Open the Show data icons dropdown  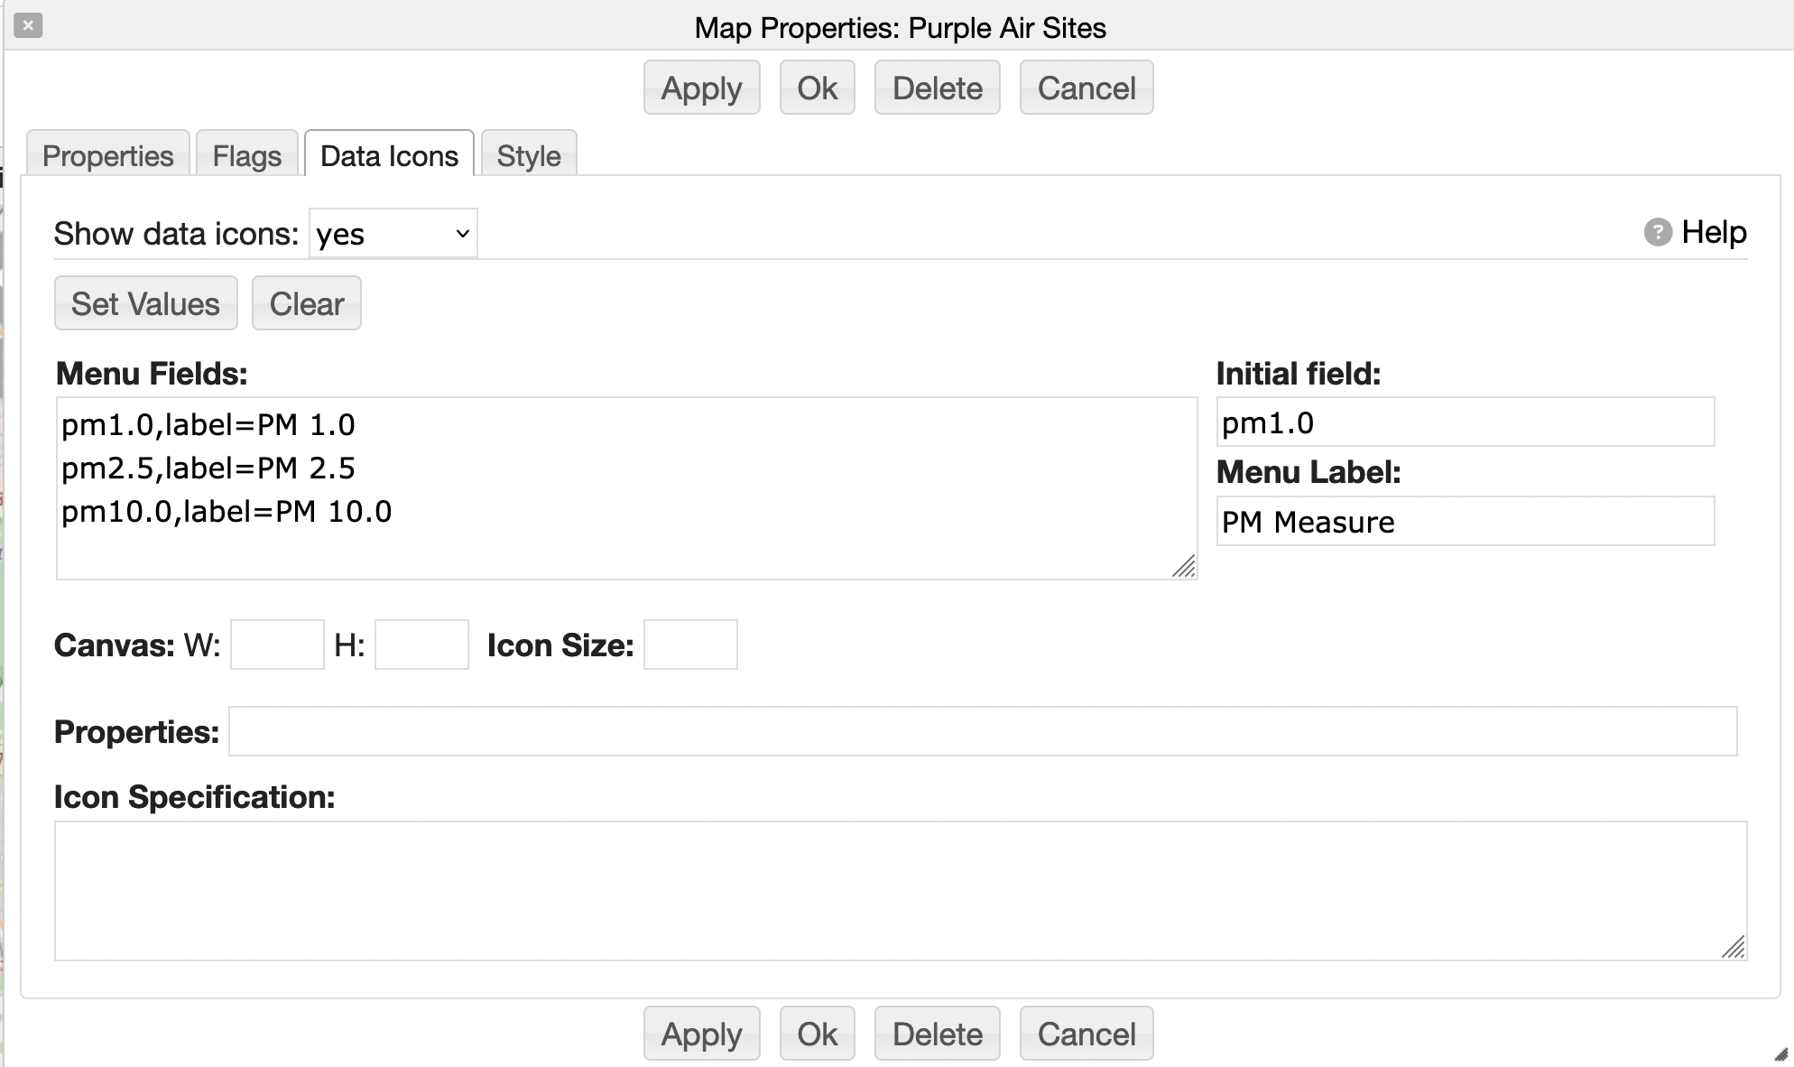(x=393, y=234)
